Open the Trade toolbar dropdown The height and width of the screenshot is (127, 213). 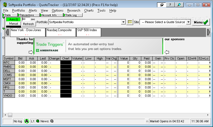[10, 15]
